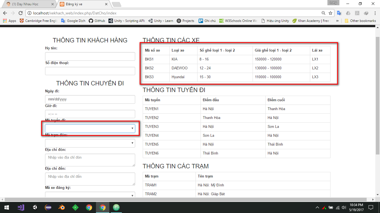Open the GitHub bookmark
Screen dimensions: 380x213
[x=97, y=21]
